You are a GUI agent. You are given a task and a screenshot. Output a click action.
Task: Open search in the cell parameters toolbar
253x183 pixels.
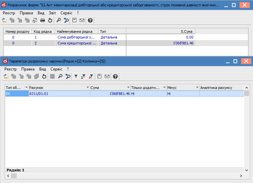(60, 77)
